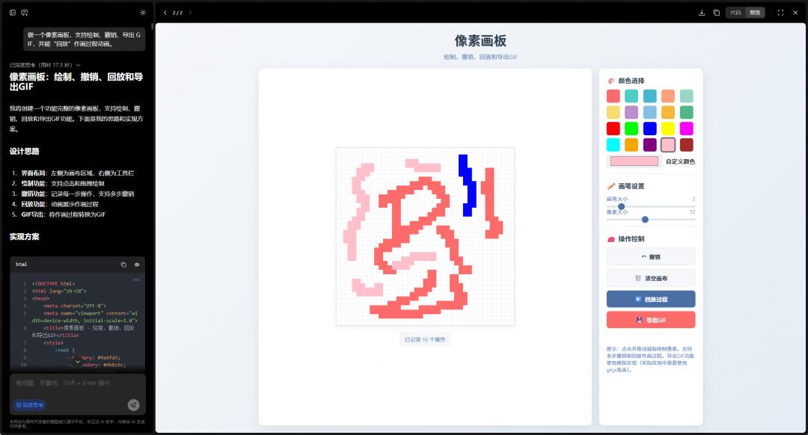The height and width of the screenshot is (435, 808).
Task: Select the lavender purple color swatch
Action: click(x=631, y=112)
